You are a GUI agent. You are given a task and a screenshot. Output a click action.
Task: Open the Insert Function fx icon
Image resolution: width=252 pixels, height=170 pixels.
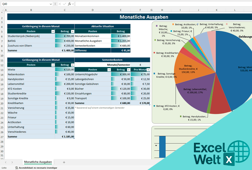[69, 4]
